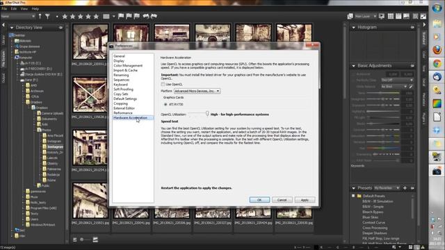Click the layers icon beside Main Layer
This screenshot has height=250, width=445.
click(x=350, y=17)
